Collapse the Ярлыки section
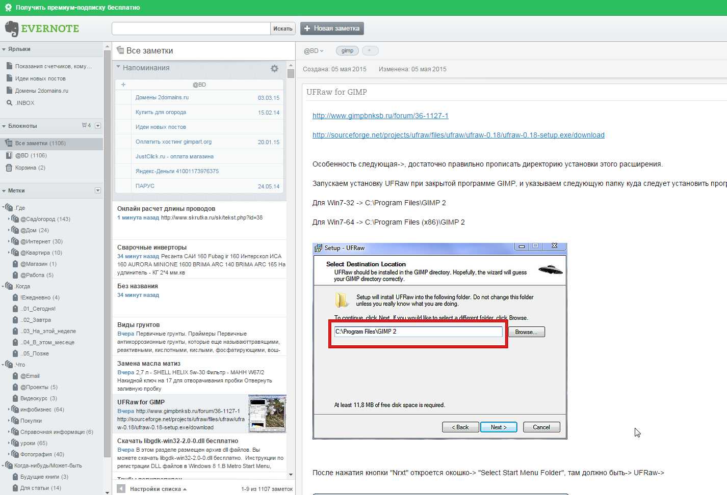The width and height of the screenshot is (727, 495). pyautogui.click(x=4, y=49)
